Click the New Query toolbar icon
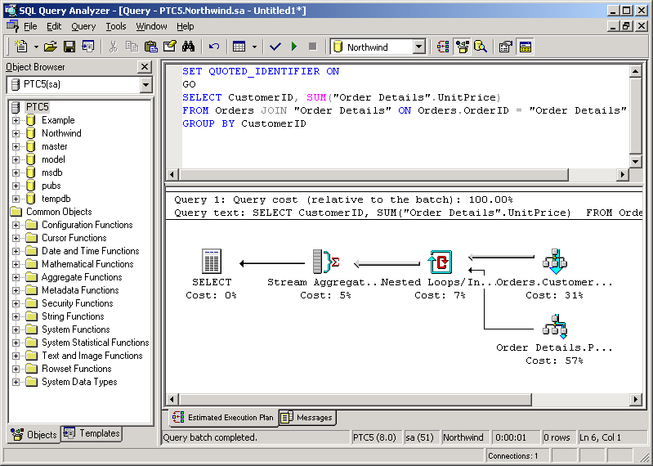 [x=20, y=47]
